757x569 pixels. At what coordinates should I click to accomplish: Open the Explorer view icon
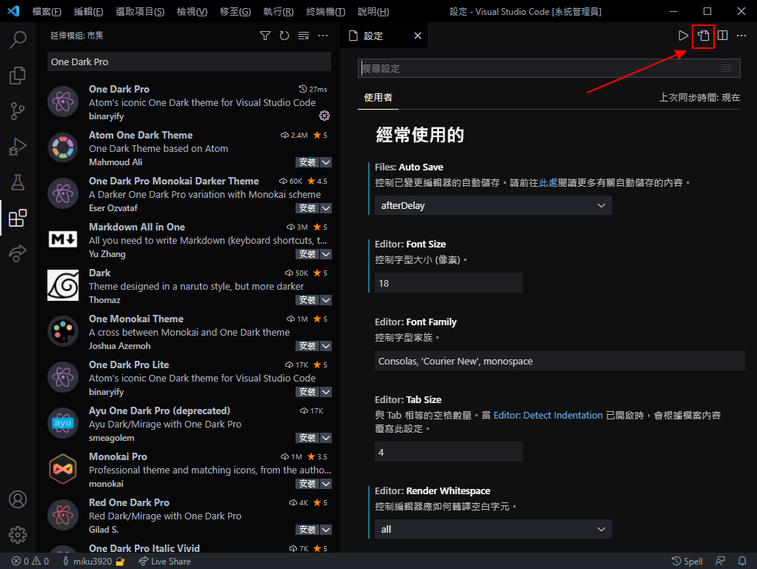[x=18, y=76]
